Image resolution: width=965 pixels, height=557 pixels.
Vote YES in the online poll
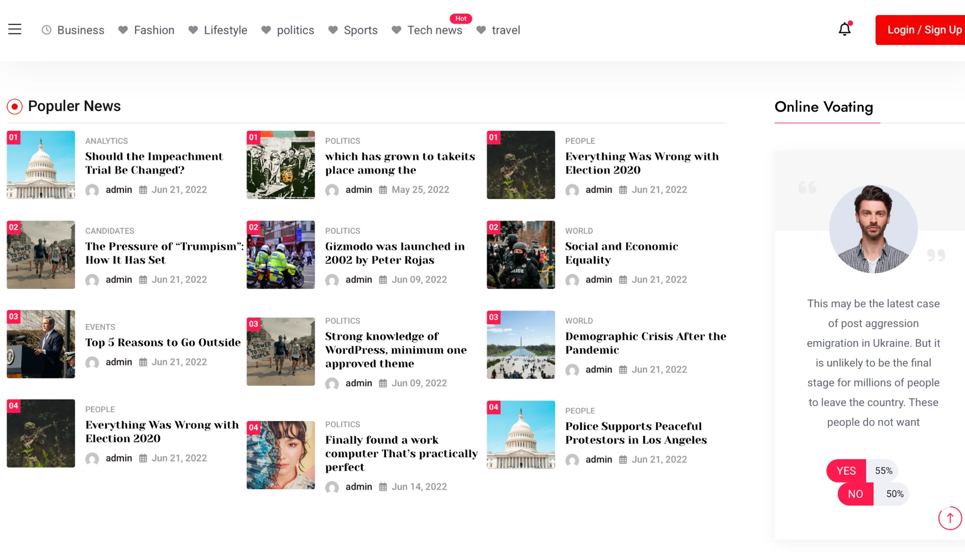coord(846,471)
